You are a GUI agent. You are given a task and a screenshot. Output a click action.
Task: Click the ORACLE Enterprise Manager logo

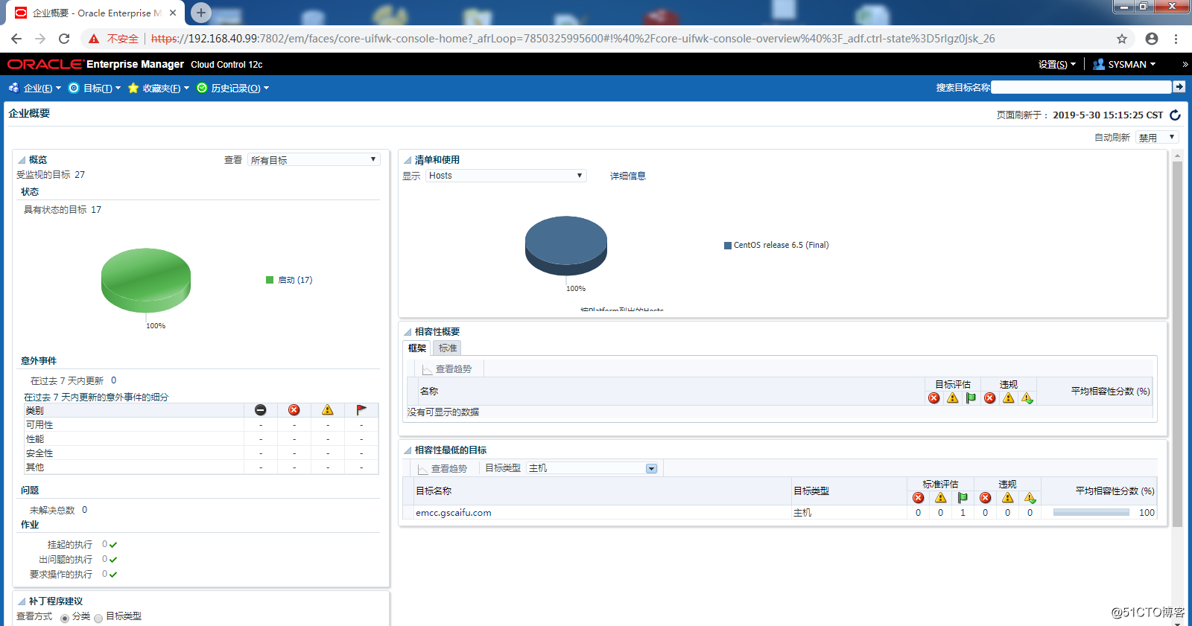tap(95, 65)
